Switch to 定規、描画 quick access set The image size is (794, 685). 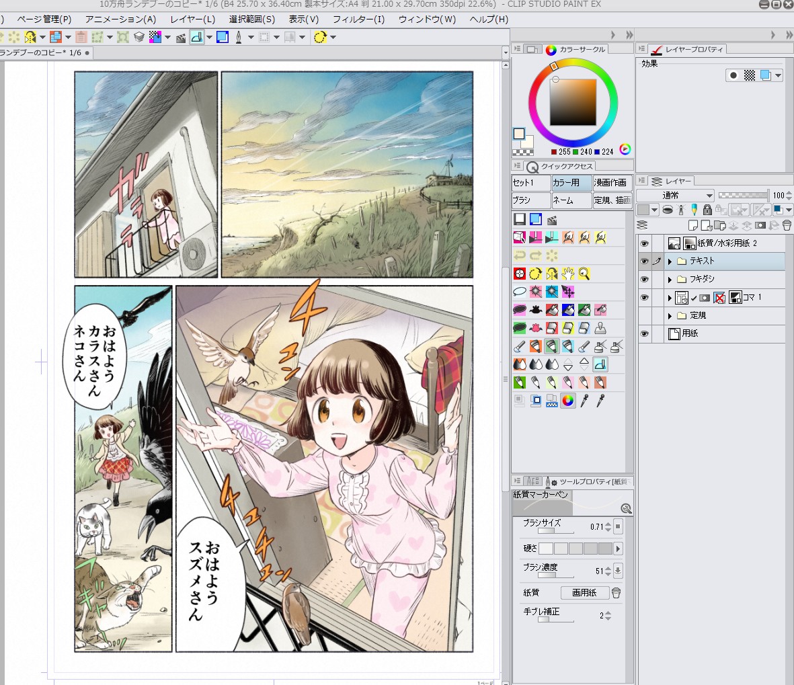[x=612, y=200]
